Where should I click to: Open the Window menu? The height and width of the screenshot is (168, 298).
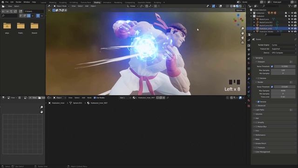point(27,2)
